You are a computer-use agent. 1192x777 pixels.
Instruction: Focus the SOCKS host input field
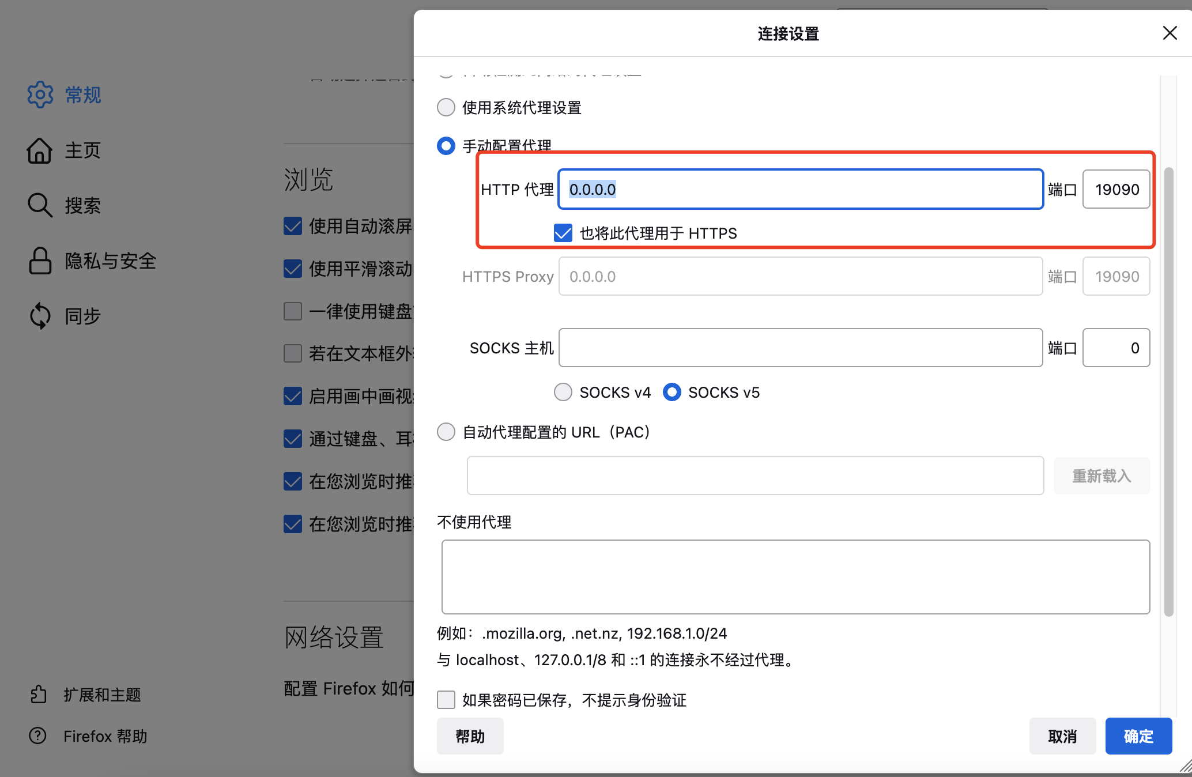point(800,348)
